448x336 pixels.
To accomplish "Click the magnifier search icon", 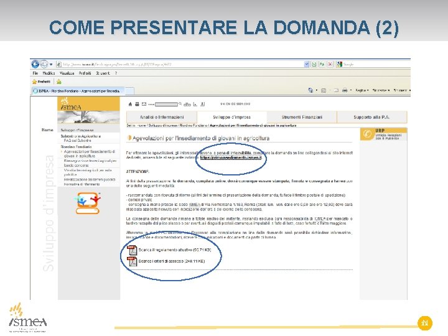I will point(180,104).
